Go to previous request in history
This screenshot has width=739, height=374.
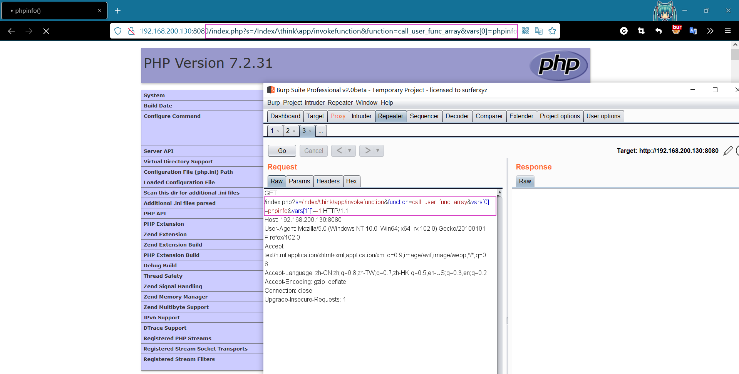339,151
